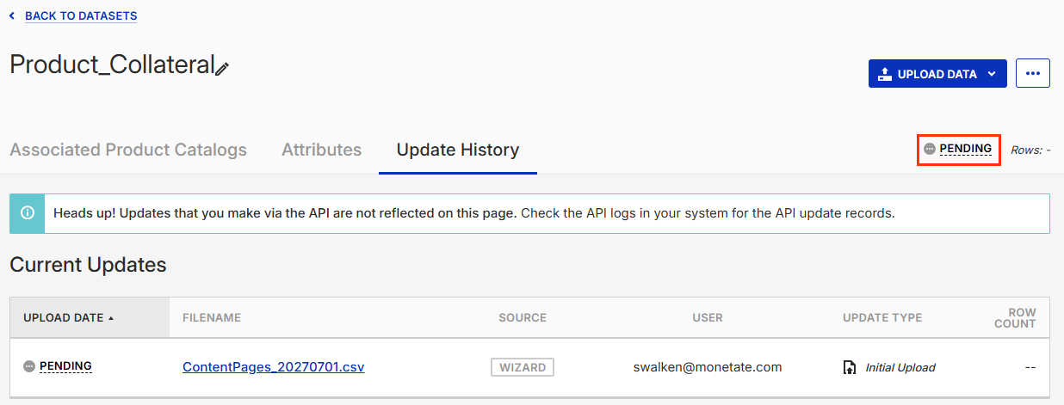
Task: Open the three-dots more options menu
Action: [x=1033, y=74]
